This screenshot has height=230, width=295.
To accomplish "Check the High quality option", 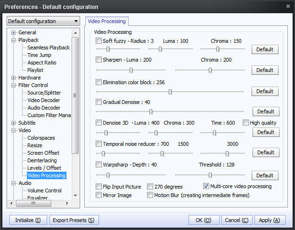I will [246, 123].
